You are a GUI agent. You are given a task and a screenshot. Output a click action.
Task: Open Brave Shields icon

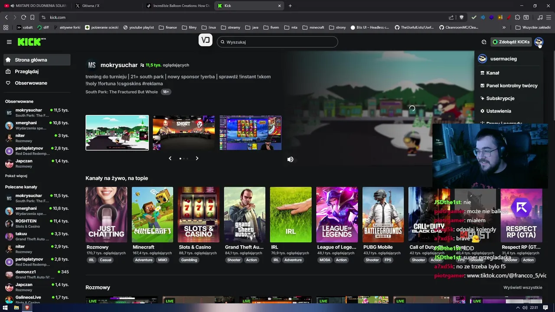[461, 17]
